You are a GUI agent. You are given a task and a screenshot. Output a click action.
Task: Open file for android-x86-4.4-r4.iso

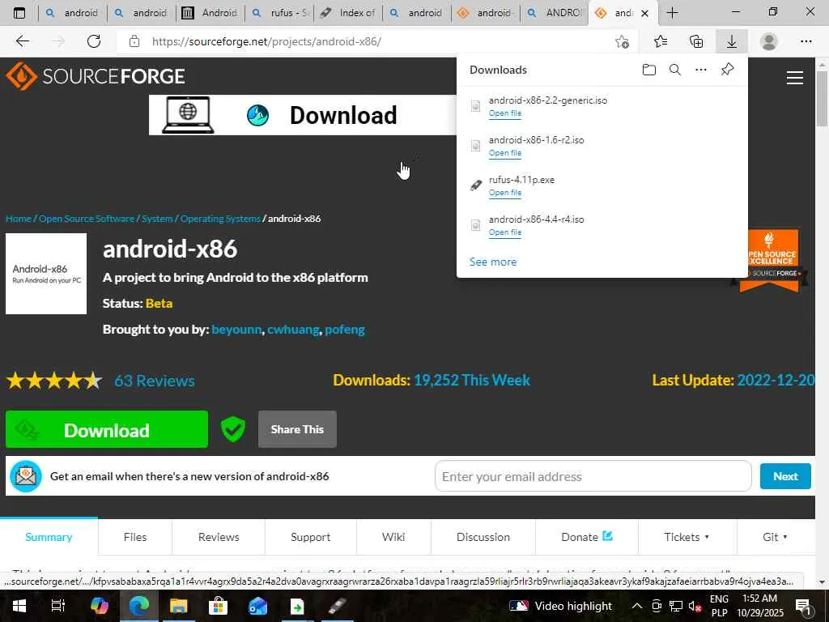pos(505,232)
